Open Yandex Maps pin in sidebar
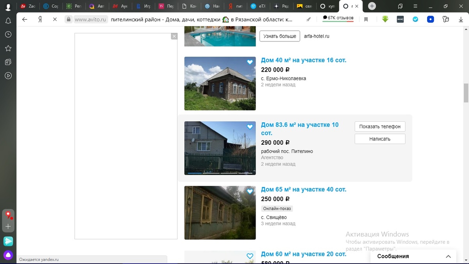This screenshot has width=469, height=264. coord(8,215)
